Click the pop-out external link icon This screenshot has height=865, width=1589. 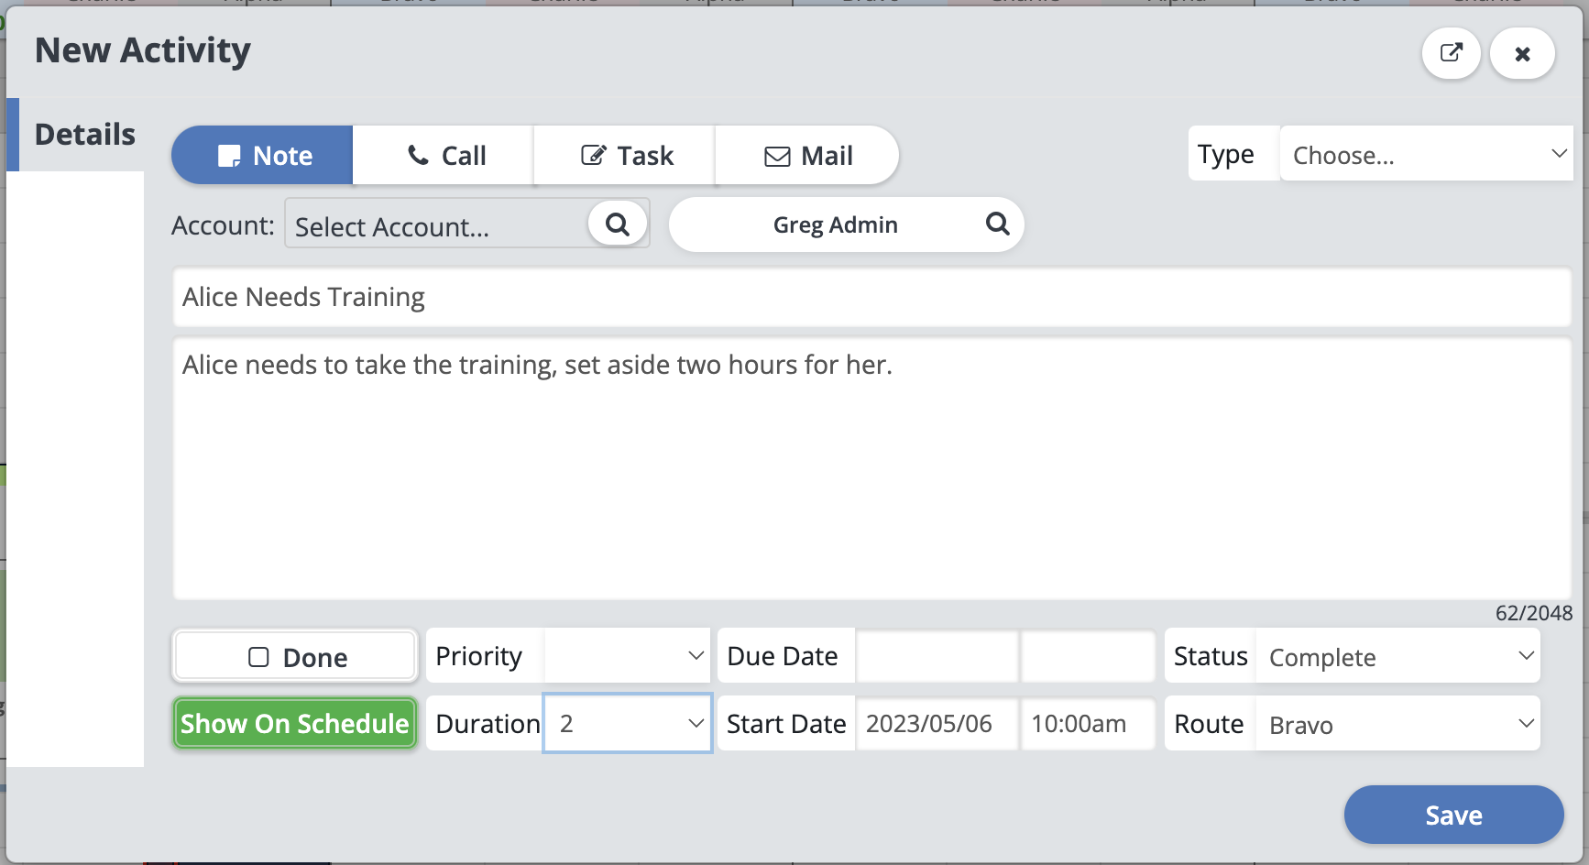1451,53
